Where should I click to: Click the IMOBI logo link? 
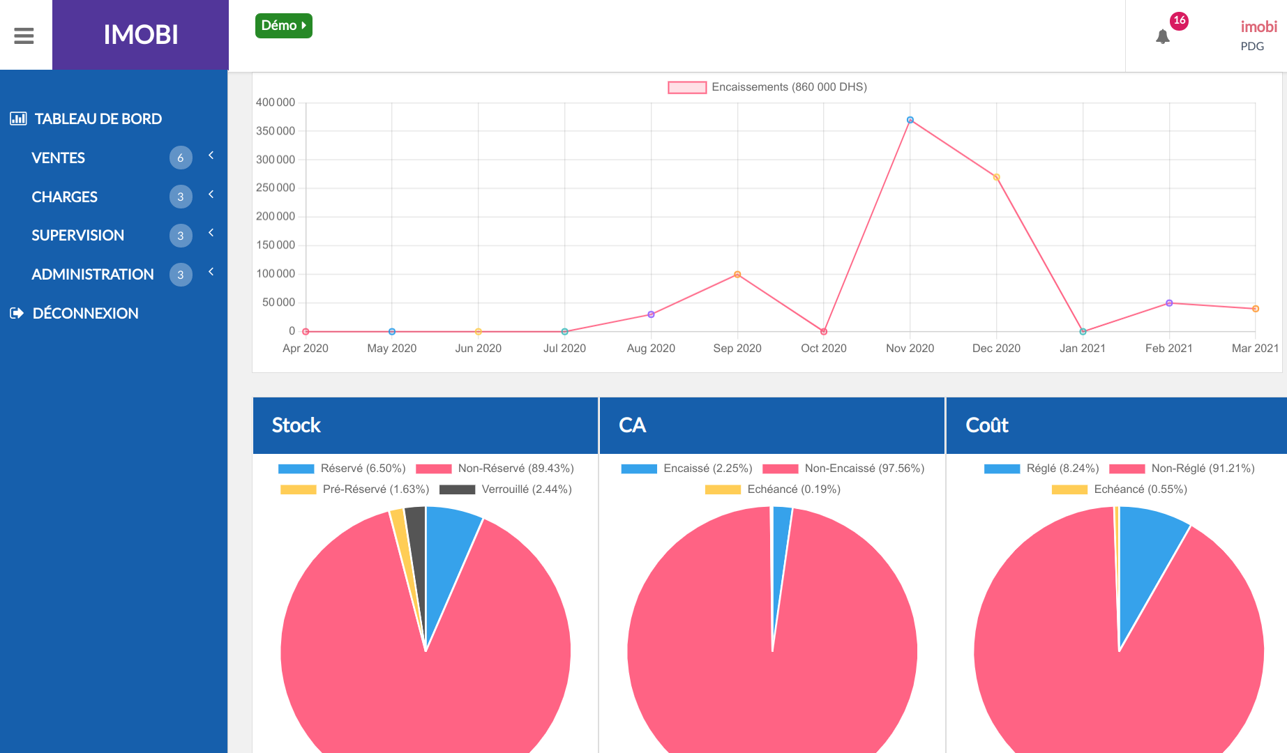[140, 35]
